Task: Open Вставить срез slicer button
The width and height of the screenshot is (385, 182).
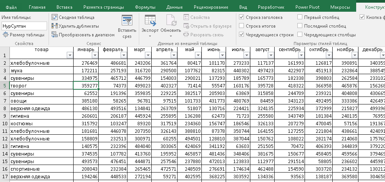Action: [x=127, y=27]
